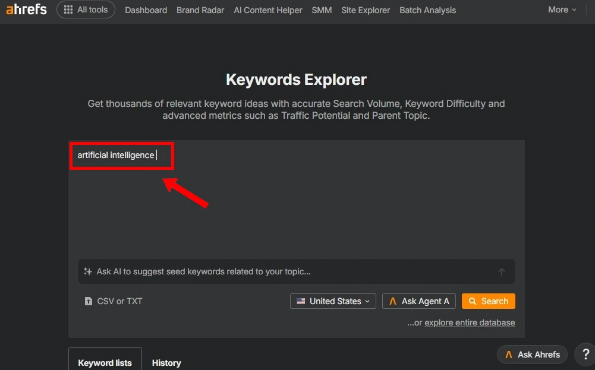Follow the explore entire database link

pos(470,322)
